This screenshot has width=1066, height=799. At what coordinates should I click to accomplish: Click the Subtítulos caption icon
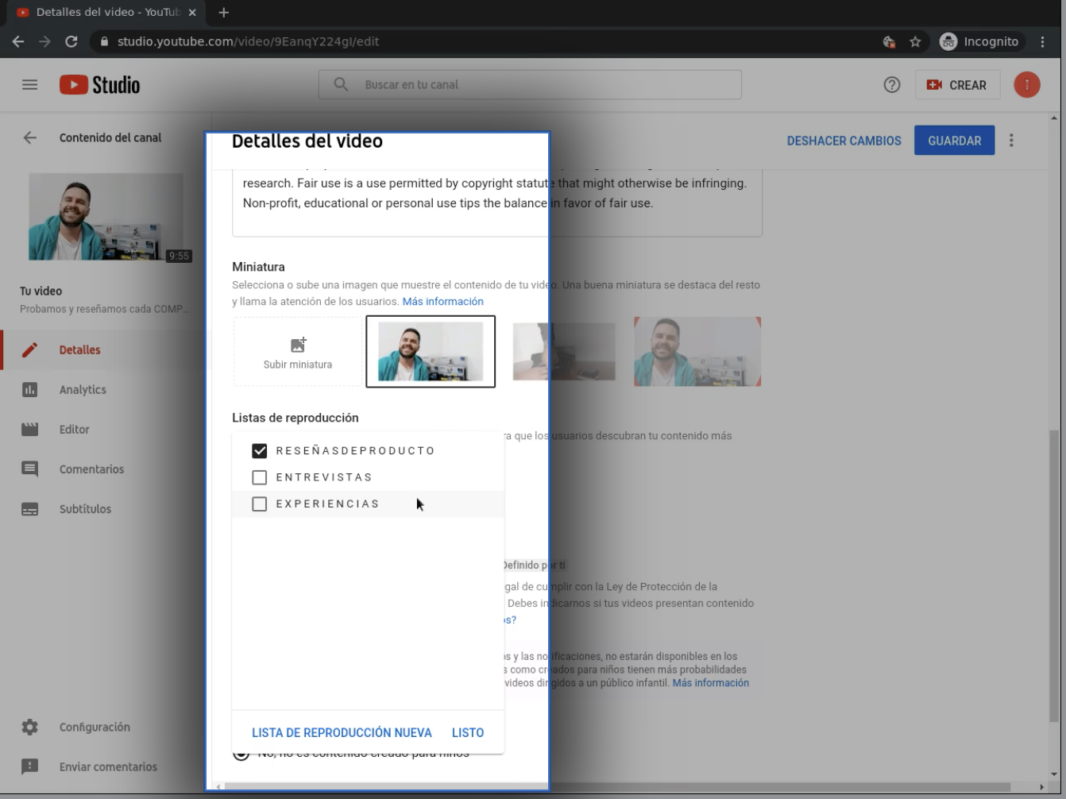point(29,509)
